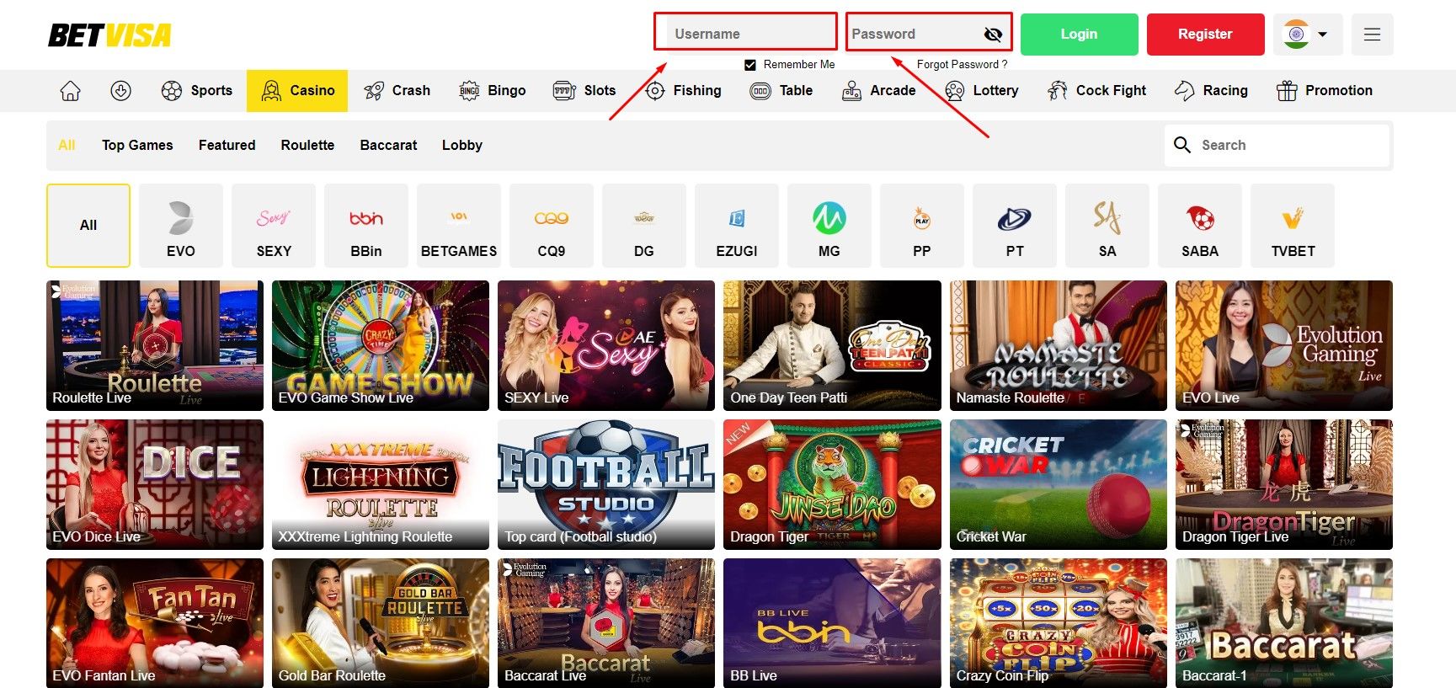Click the Forgot Password link
The image size is (1456, 688).
pos(961,65)
